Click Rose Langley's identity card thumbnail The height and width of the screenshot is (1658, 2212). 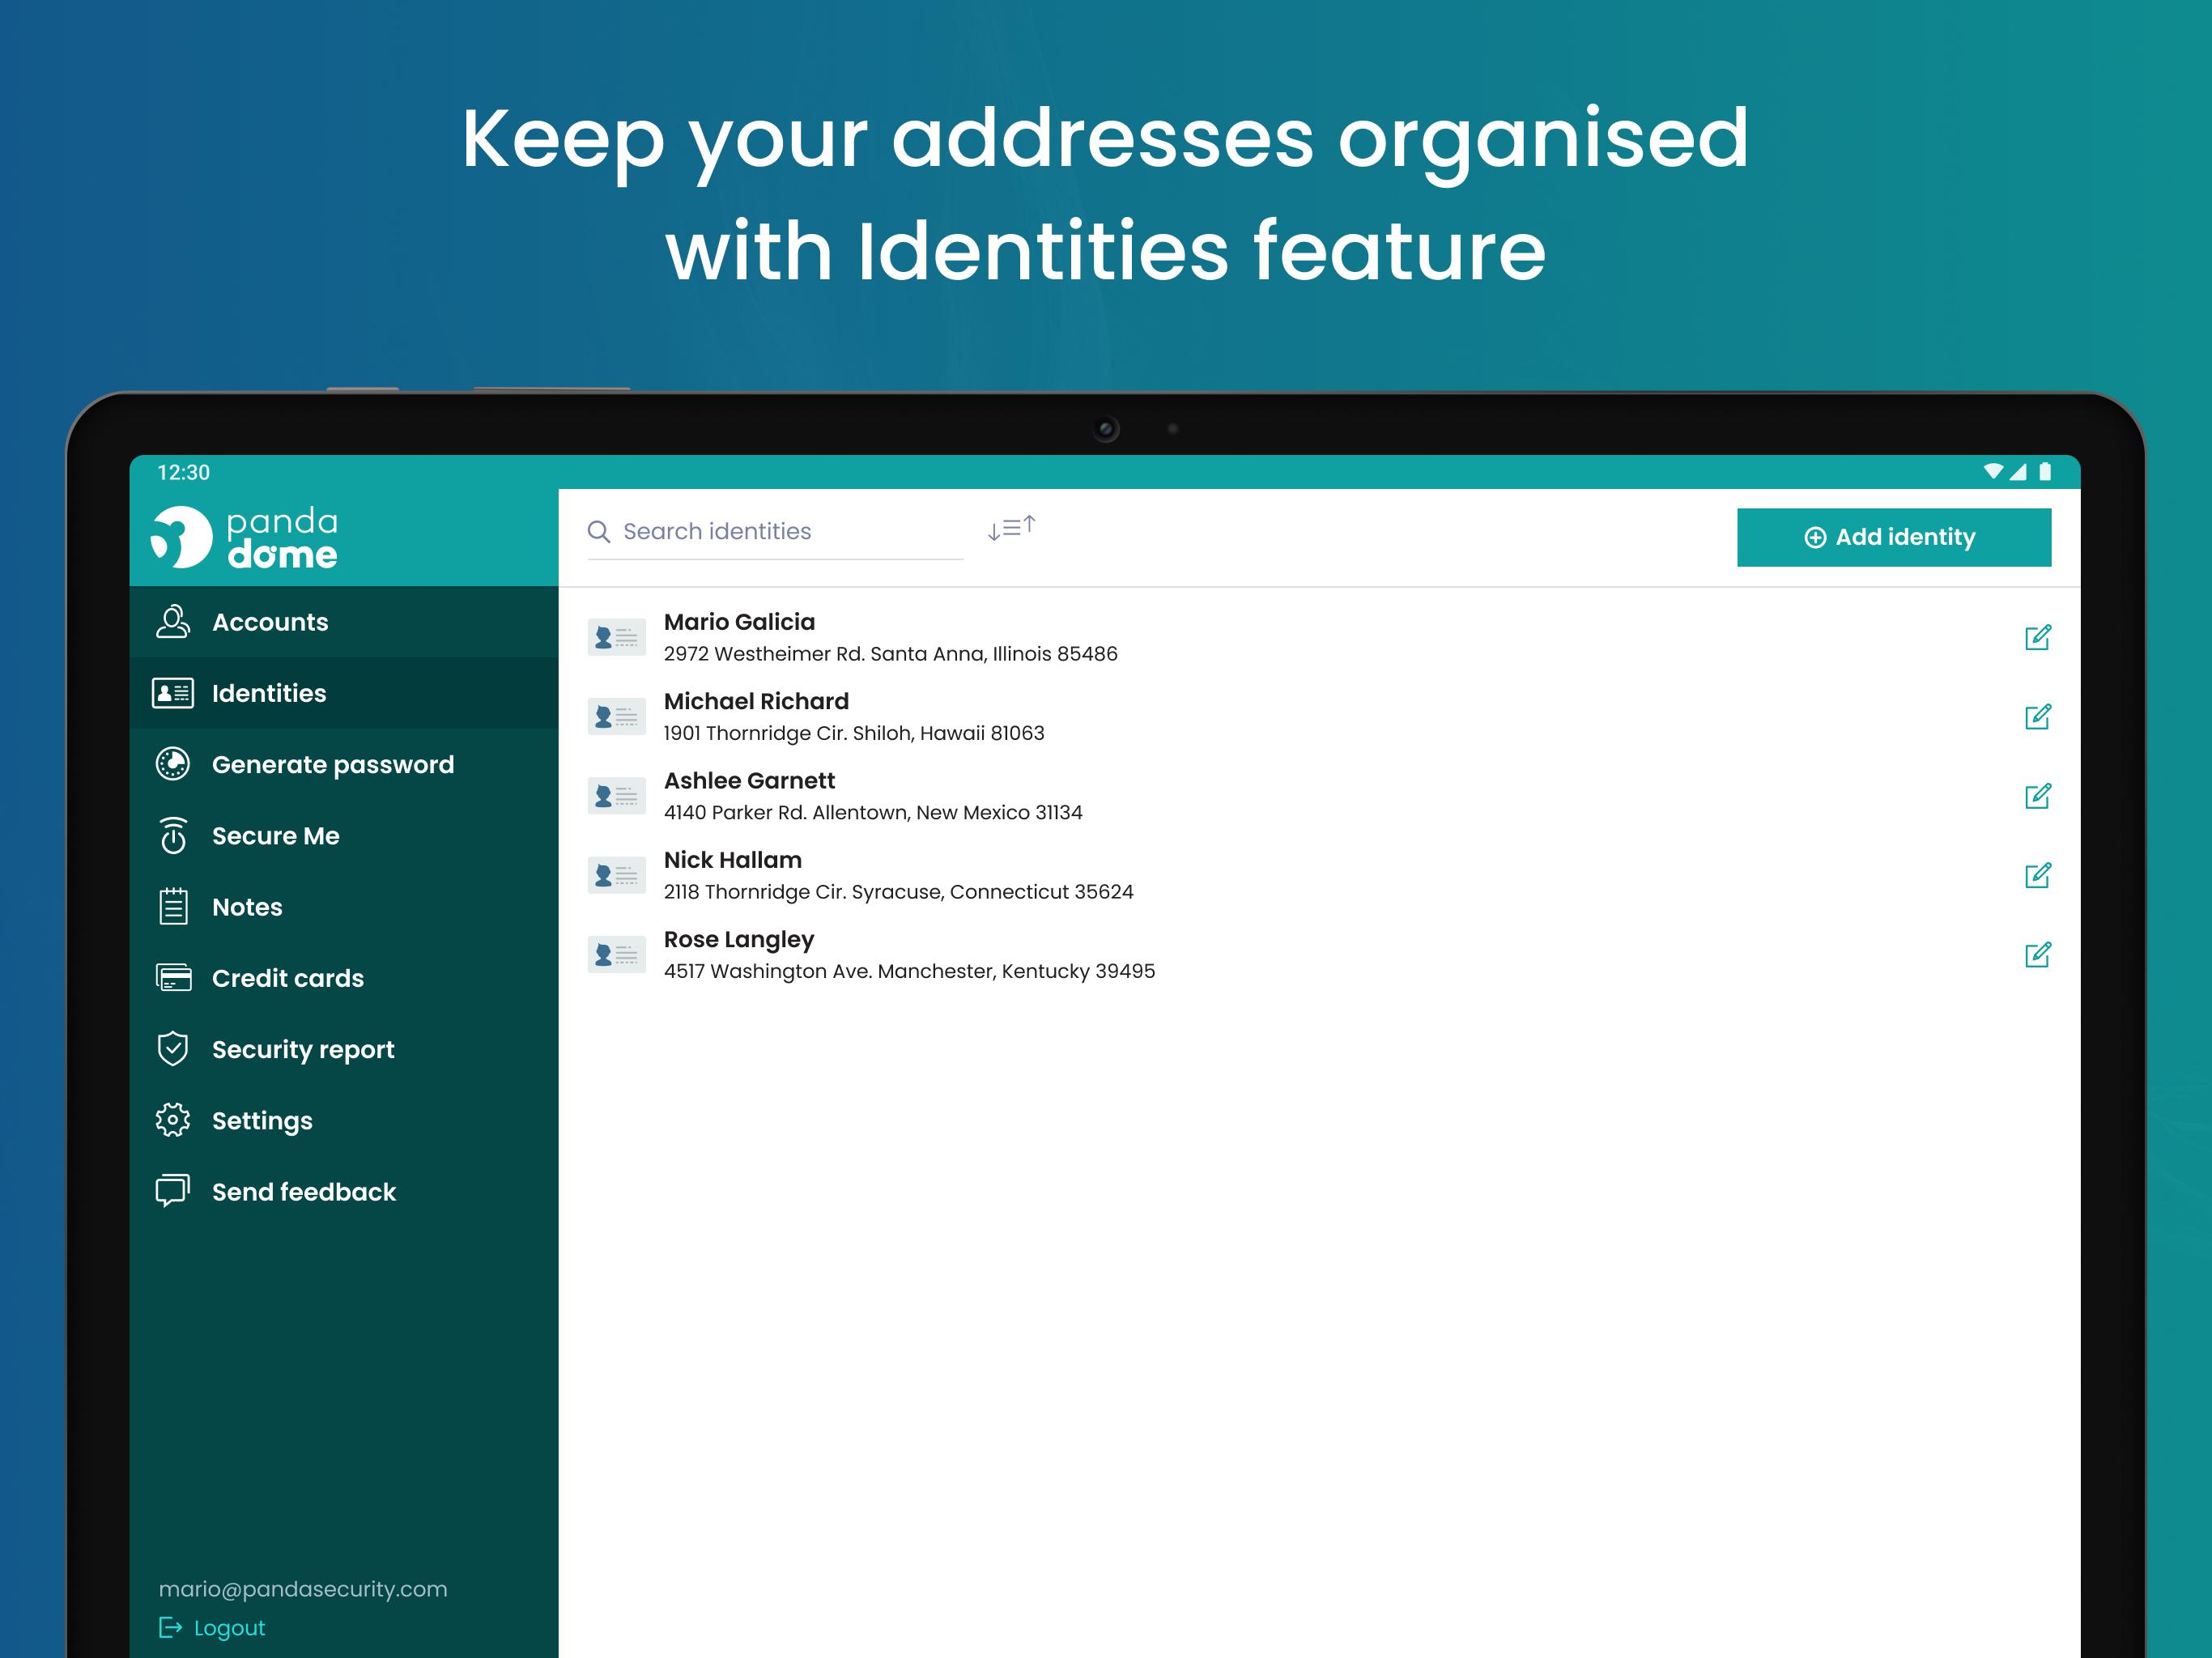pyautogui.click(x=616, y=955)
